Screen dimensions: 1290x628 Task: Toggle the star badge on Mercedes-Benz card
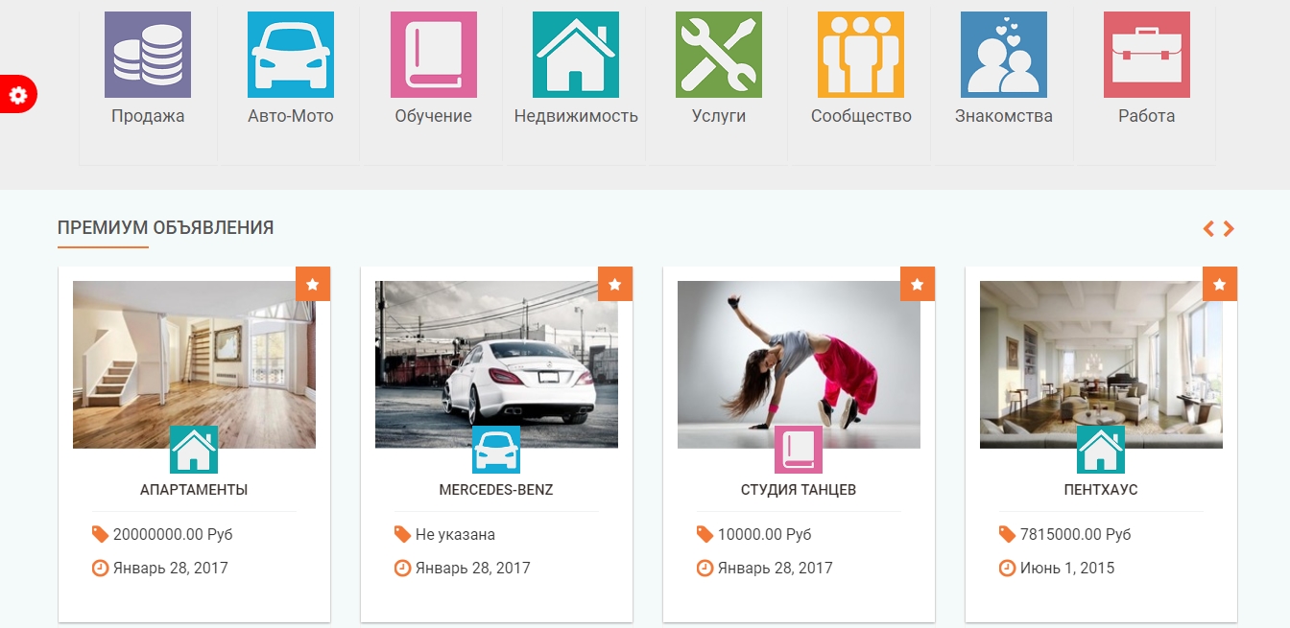pyautogui.click(x=615, y=284)
